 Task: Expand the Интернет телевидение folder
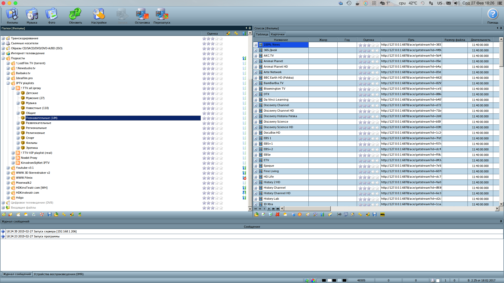[3, 53]
